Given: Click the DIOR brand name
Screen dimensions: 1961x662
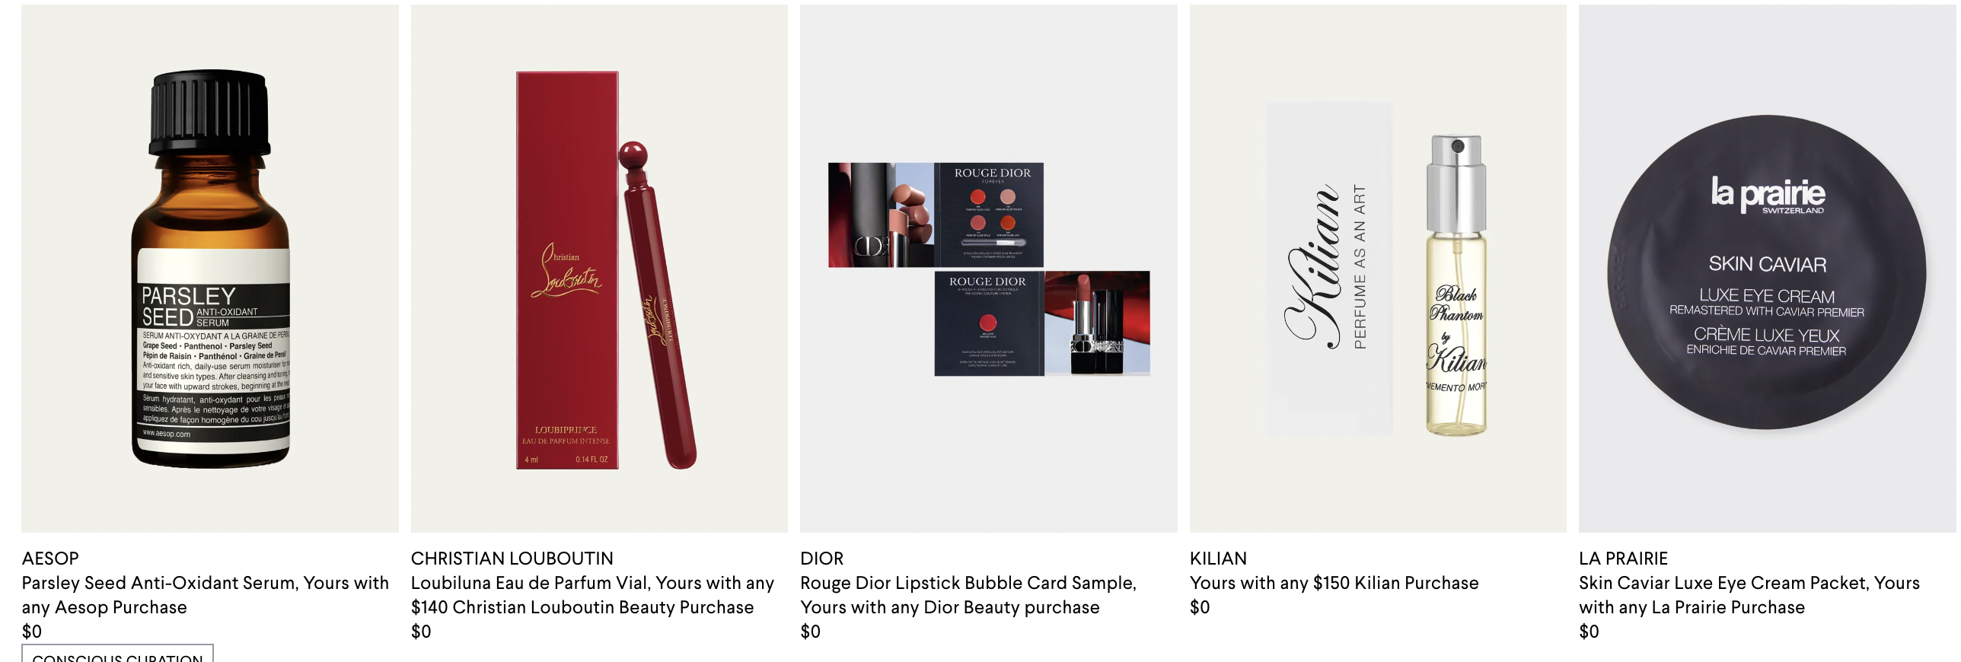Looking at the screenshot, I should tap(822, 559).
